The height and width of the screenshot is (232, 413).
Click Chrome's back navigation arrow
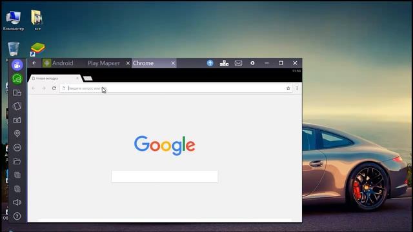point(34,88)
